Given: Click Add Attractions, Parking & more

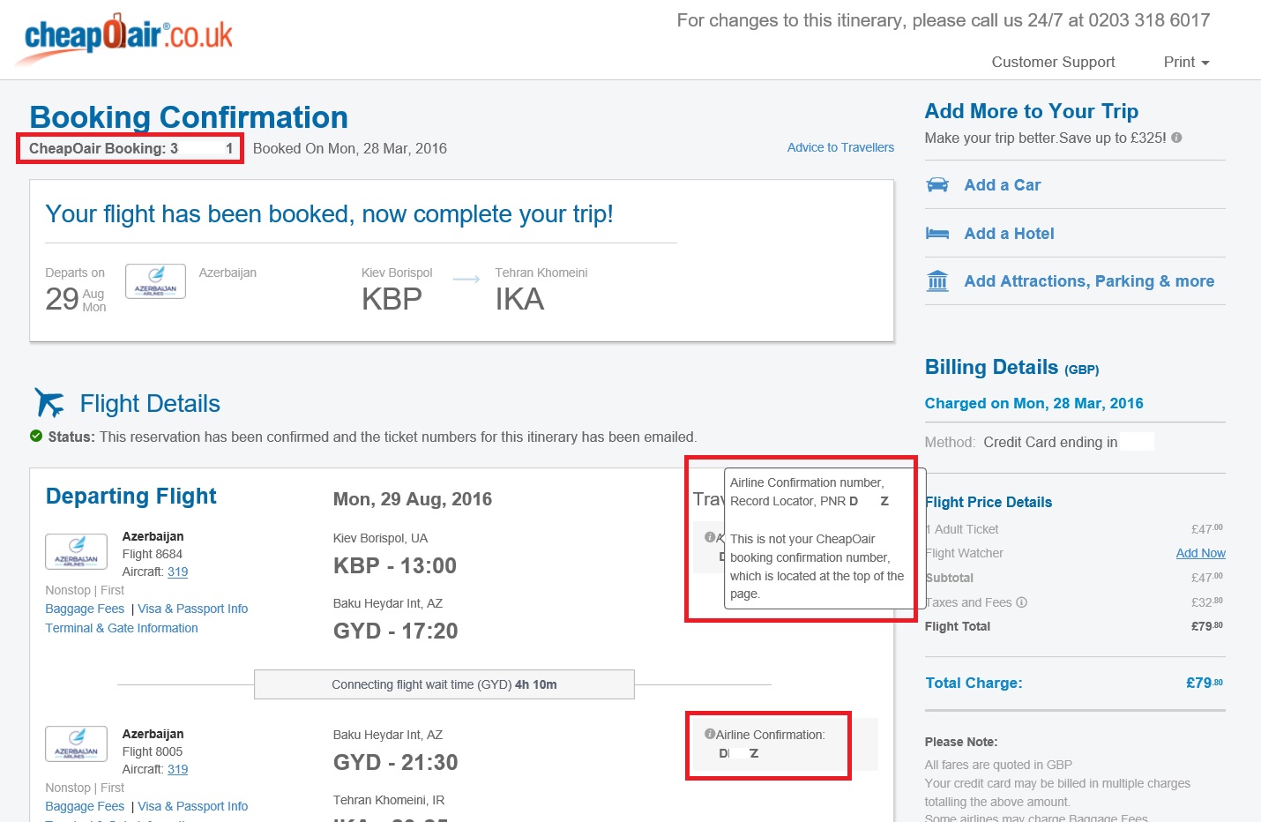Looking at the screenshot, I should 1089,281.
